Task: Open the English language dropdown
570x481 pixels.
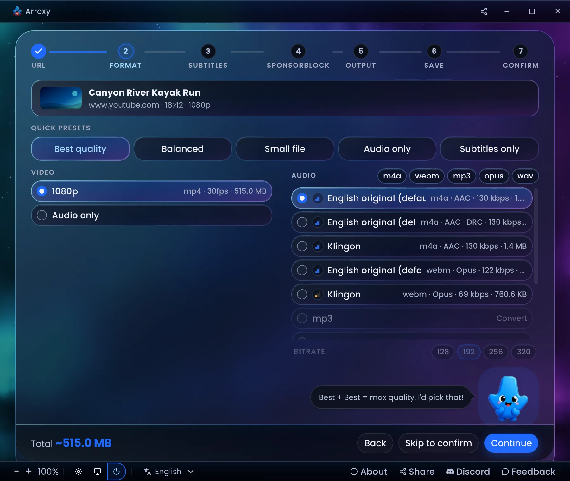Action: (169, 472)
